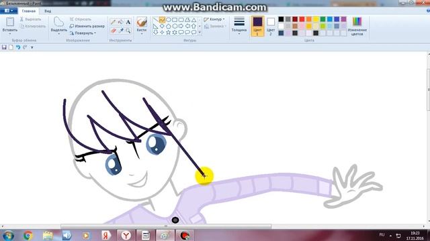430x241 pixels.
Task: Open the Select (Выделить) dropdown arrow
Action: pos(58,34)
